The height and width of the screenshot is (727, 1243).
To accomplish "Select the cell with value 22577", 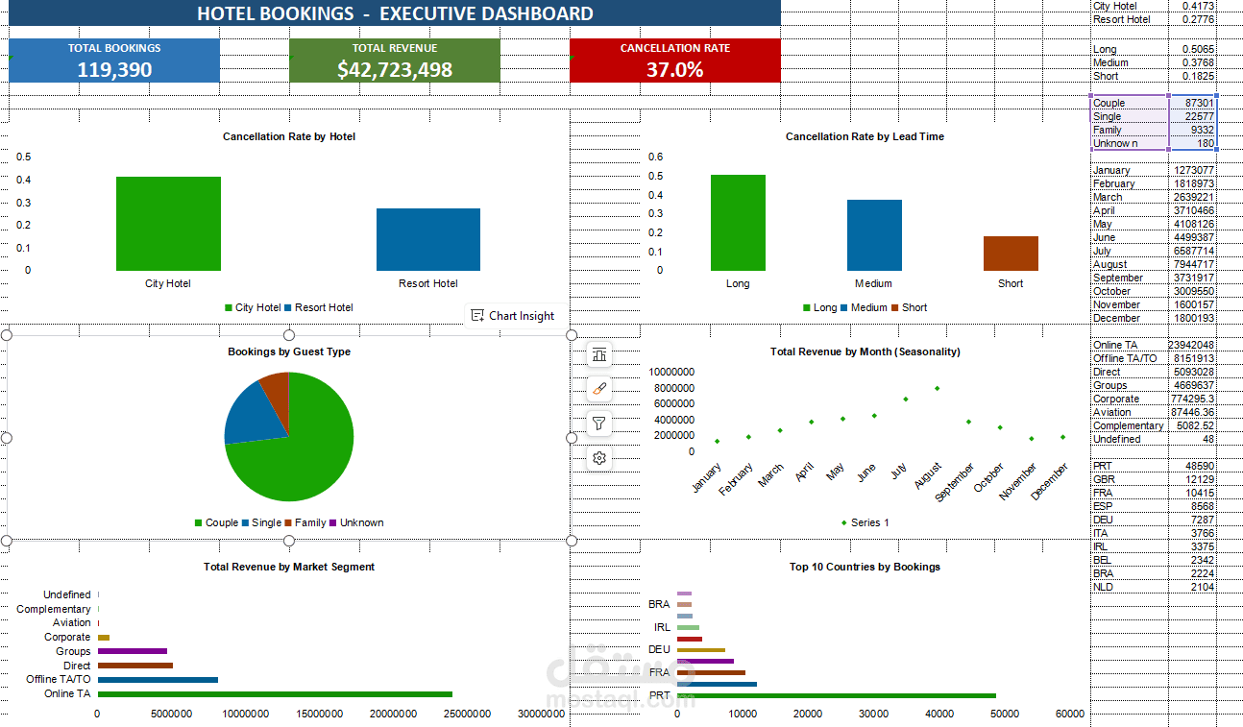I will tap(1192, 116).
